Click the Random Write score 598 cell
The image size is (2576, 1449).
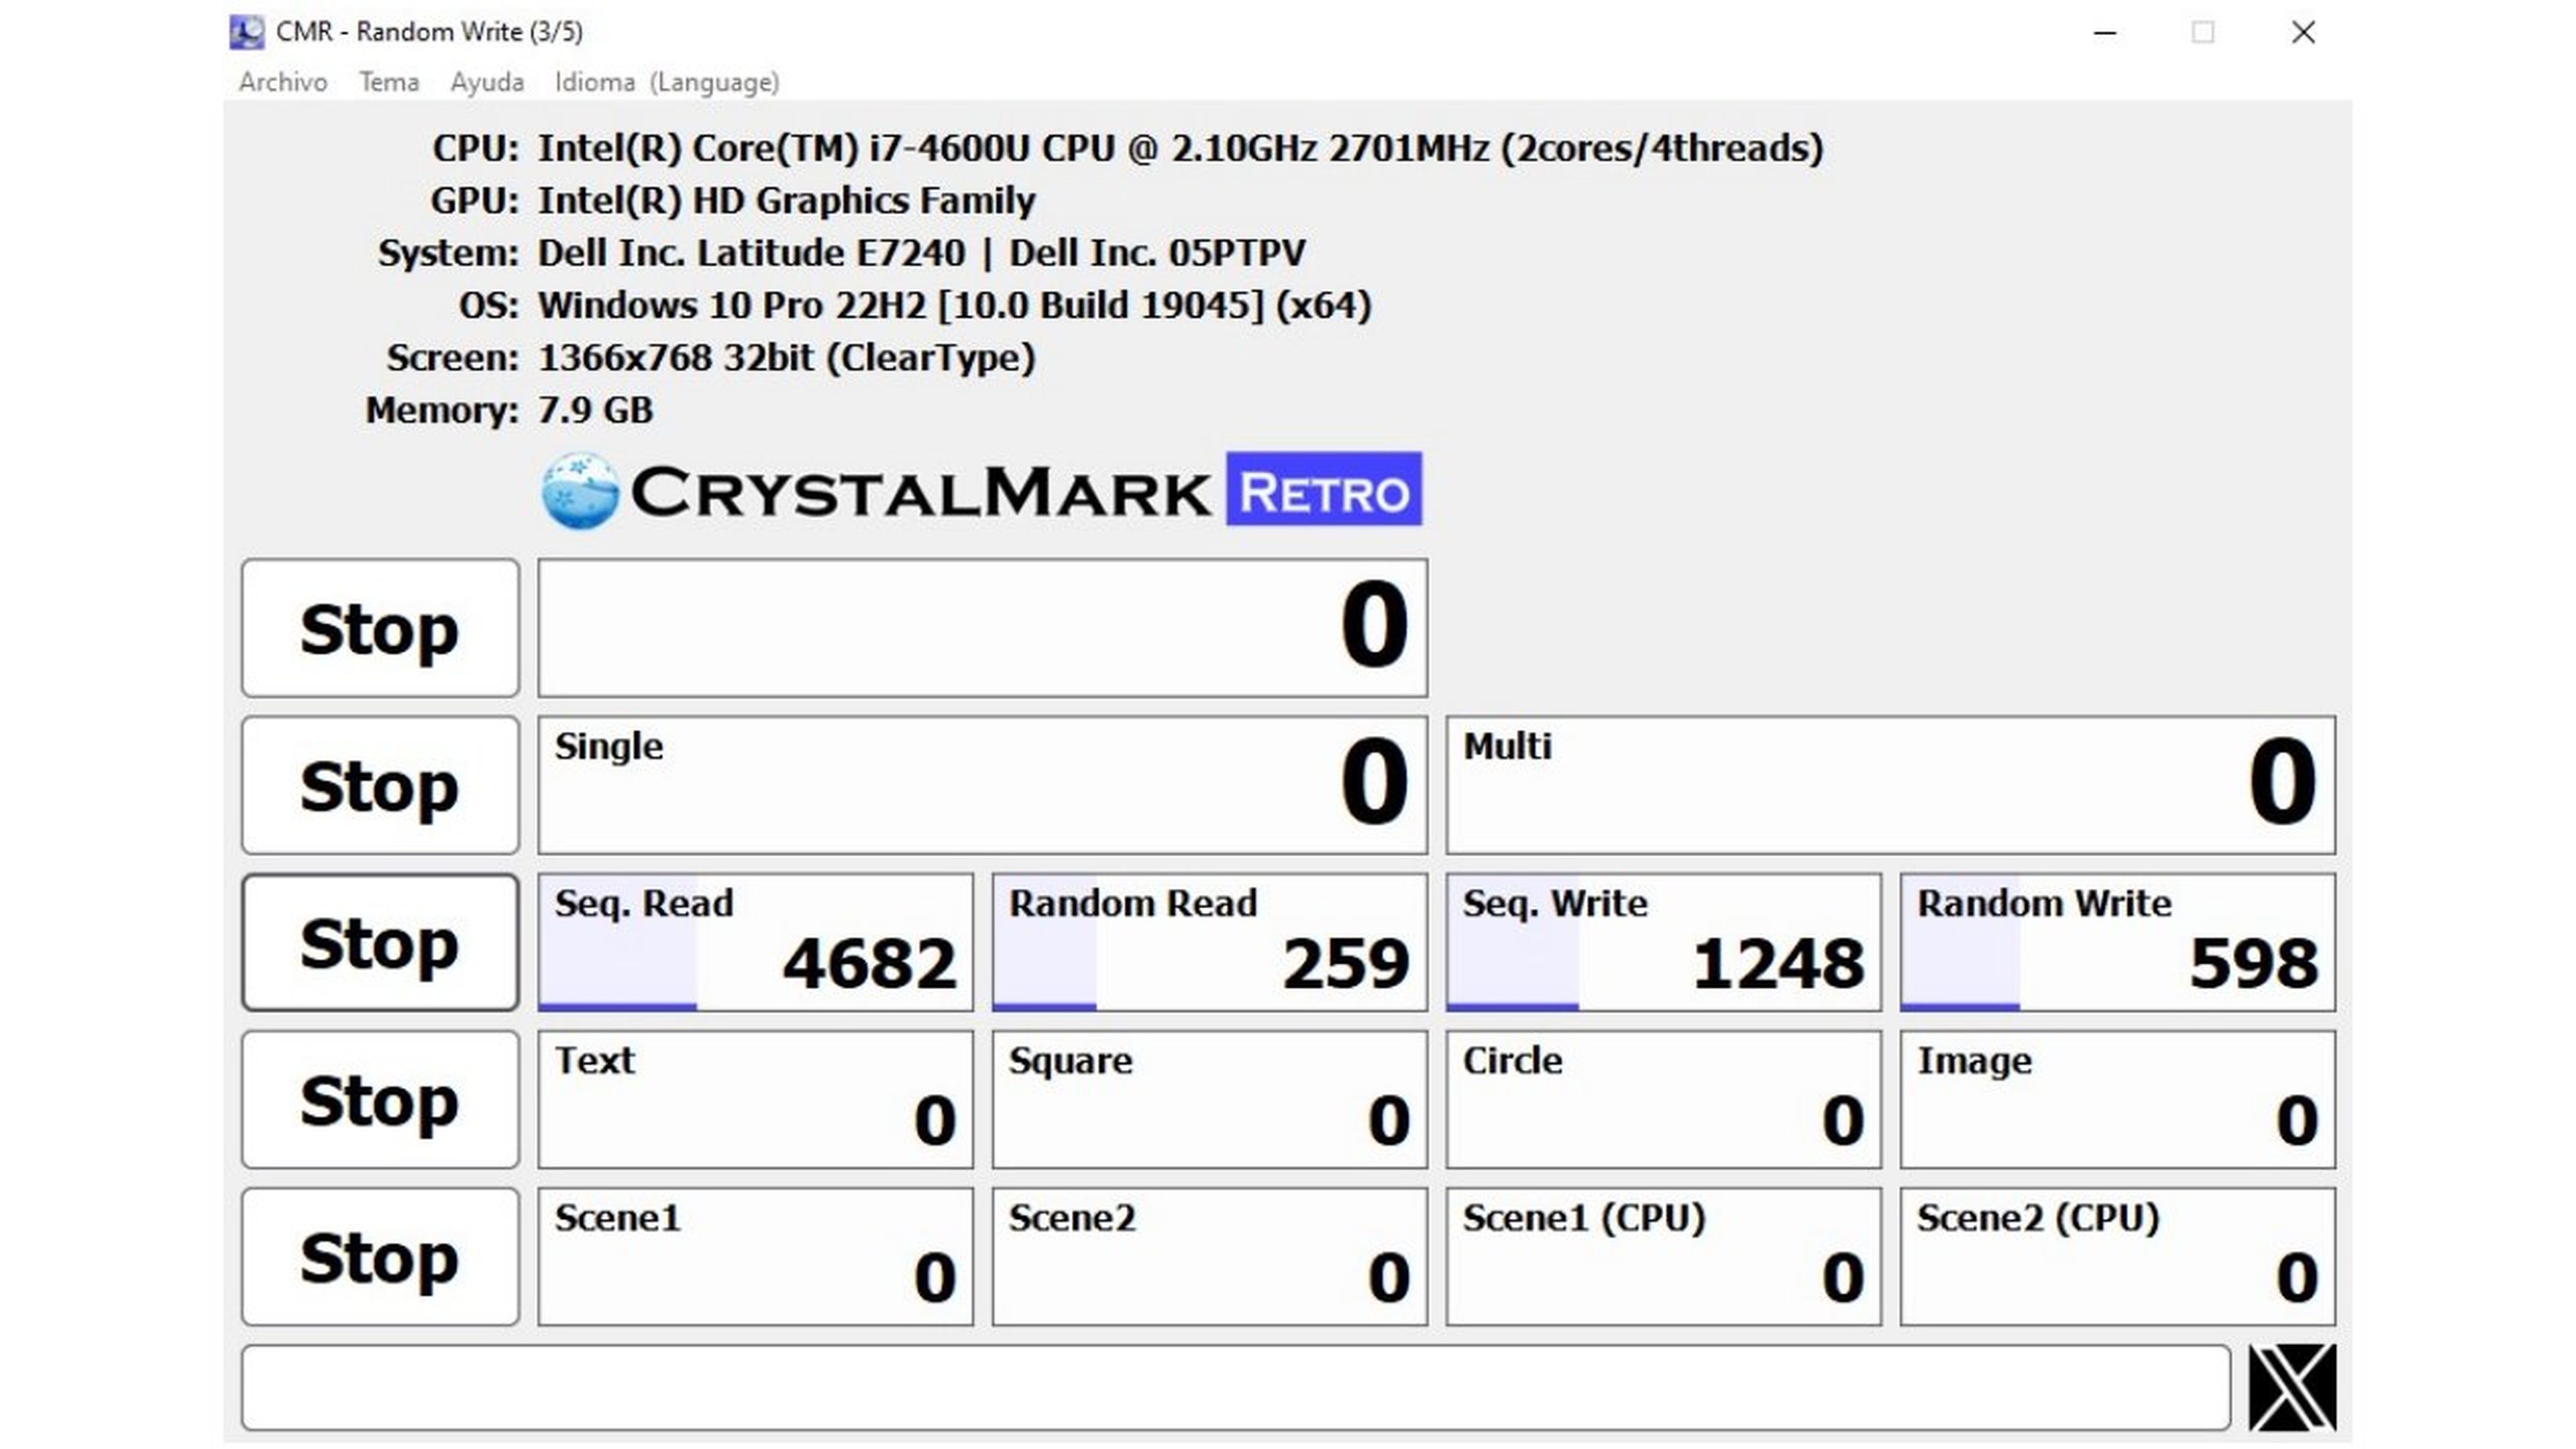tap(2118, 942)
